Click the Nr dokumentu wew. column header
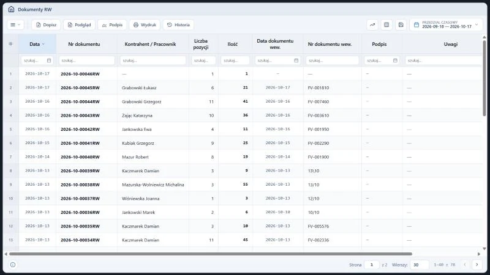This screenshot has height=275, width=490. pos(330,44)
